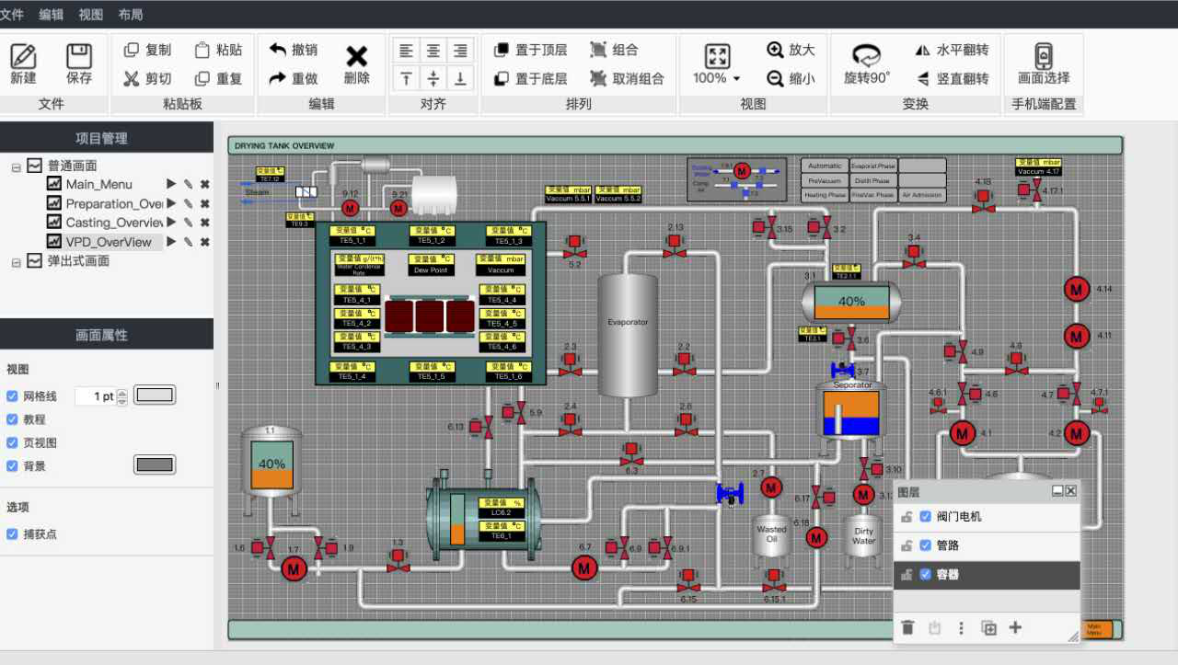The height and width of the screenshot is (665, 1178).
Task: Open 画面选择 for mobile configuration
Action: (1043, 56)
